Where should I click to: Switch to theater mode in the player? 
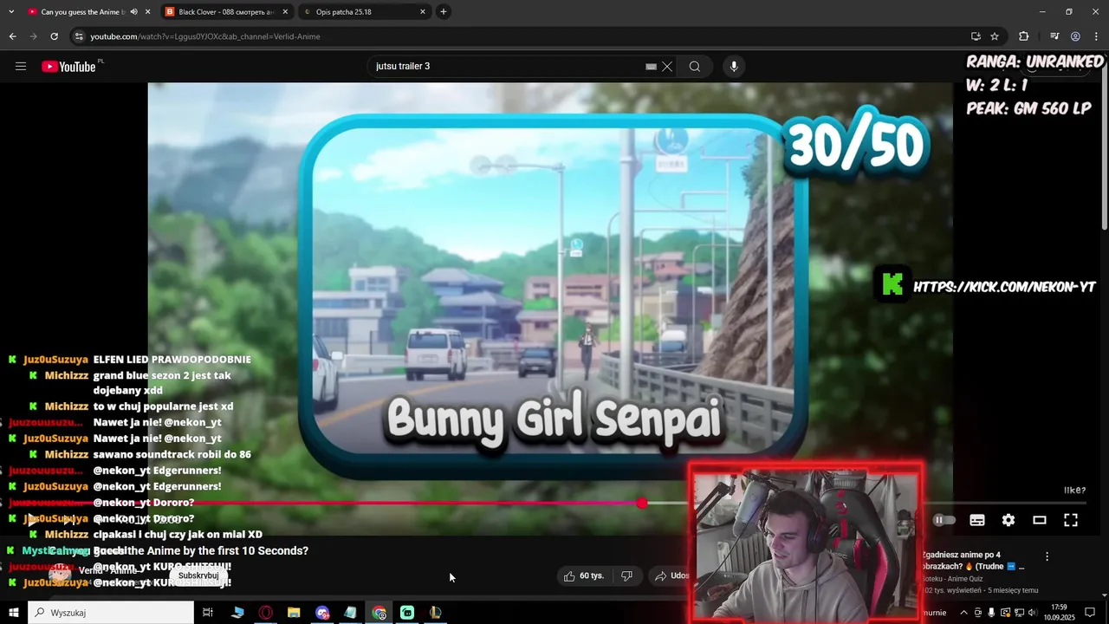[x=1040, y=520]
